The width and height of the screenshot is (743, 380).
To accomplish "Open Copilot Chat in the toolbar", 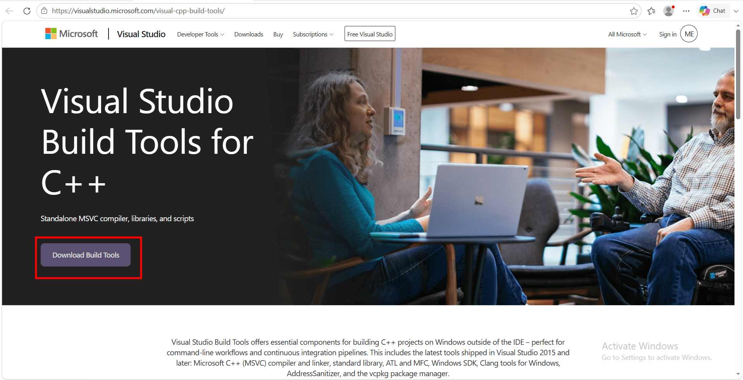I will pyautogui.click(x=713, y=11).
